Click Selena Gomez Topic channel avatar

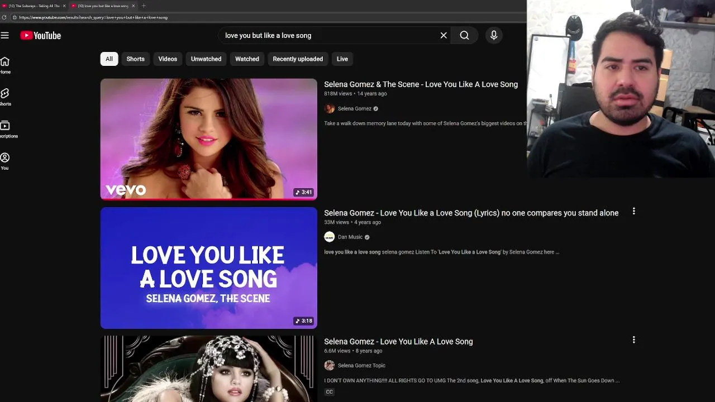[x=330, y=365]
